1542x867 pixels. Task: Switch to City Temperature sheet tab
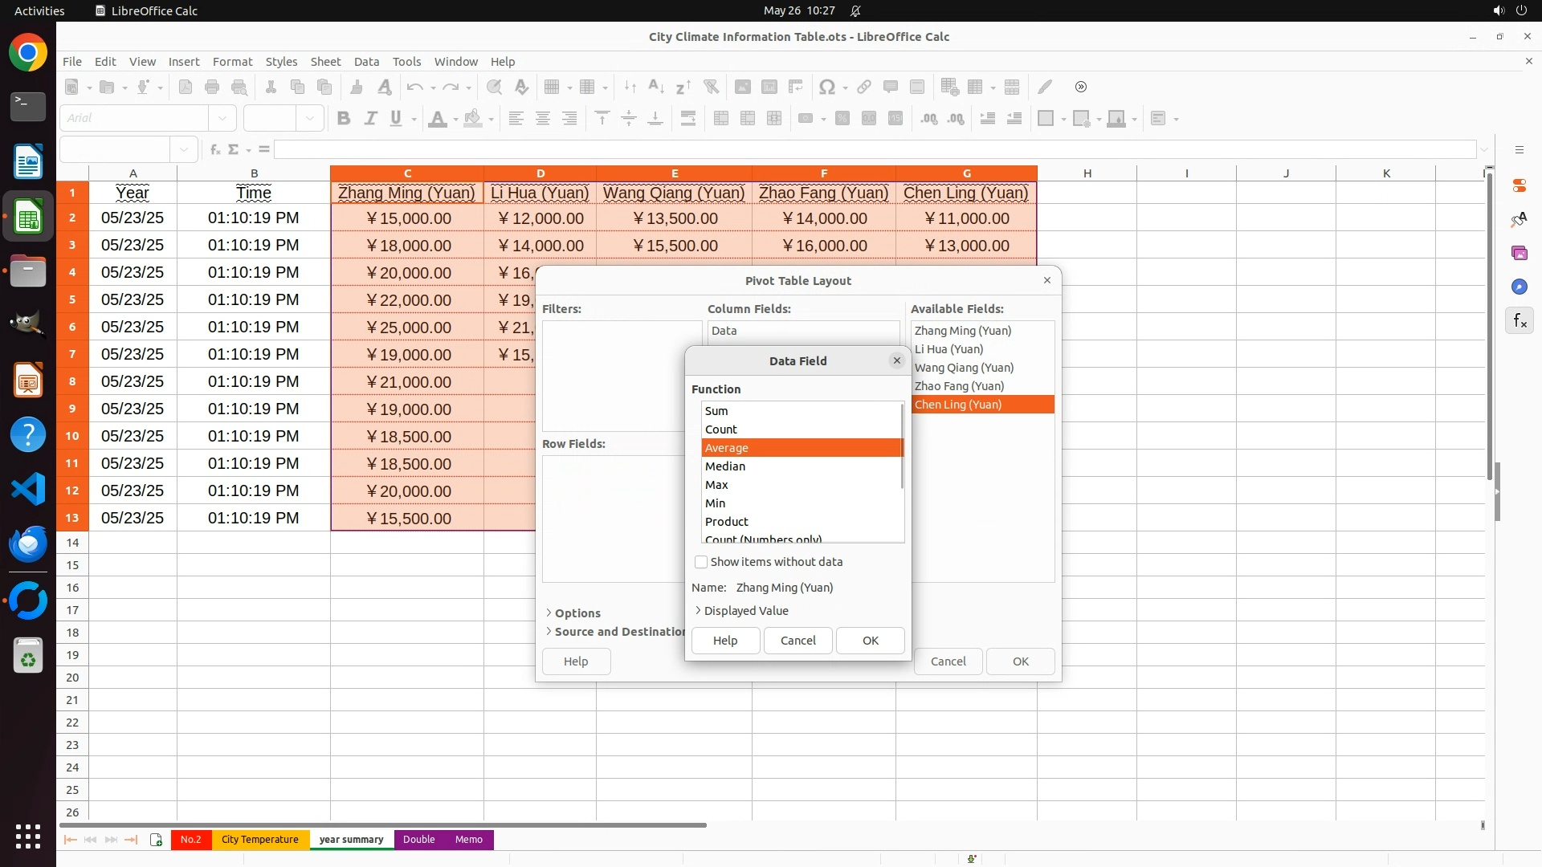point(259,840)
